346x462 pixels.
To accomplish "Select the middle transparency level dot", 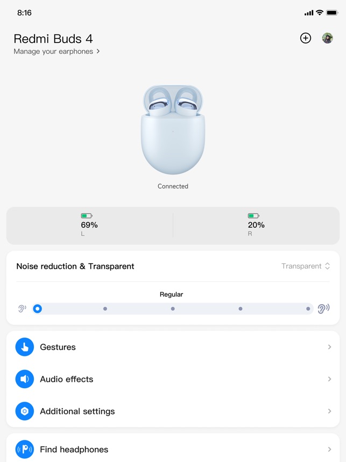I will [173, 309].
